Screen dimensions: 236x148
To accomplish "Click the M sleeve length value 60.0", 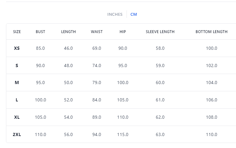I will tap(160, 83).
